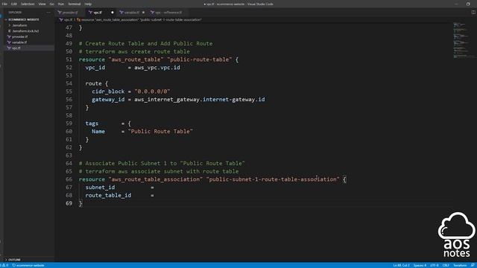Open the File menu
The height and width of the screenshot is (268, 477).
[4, 4]
